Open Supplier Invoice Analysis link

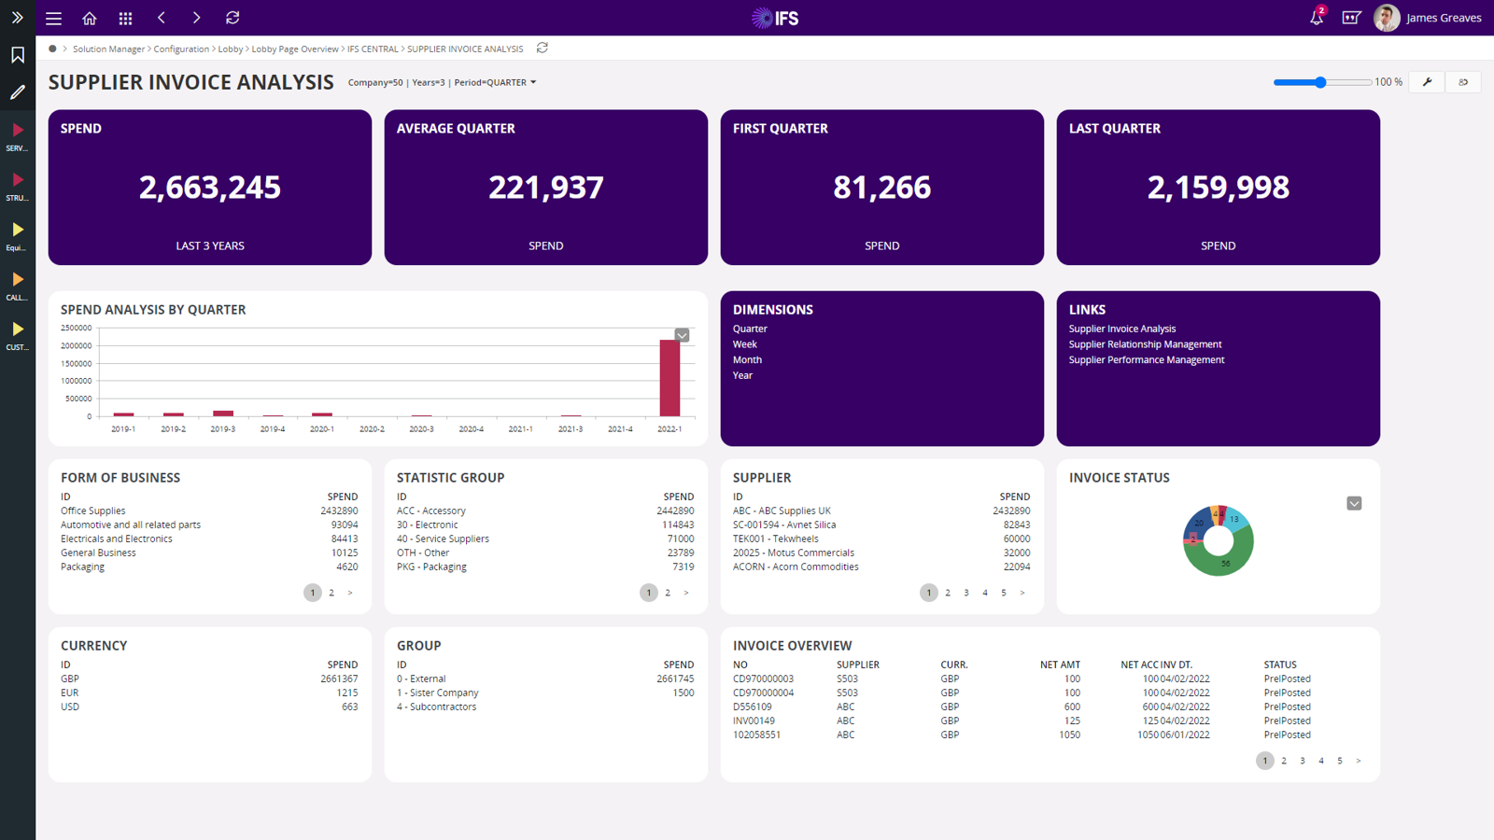1122,329
